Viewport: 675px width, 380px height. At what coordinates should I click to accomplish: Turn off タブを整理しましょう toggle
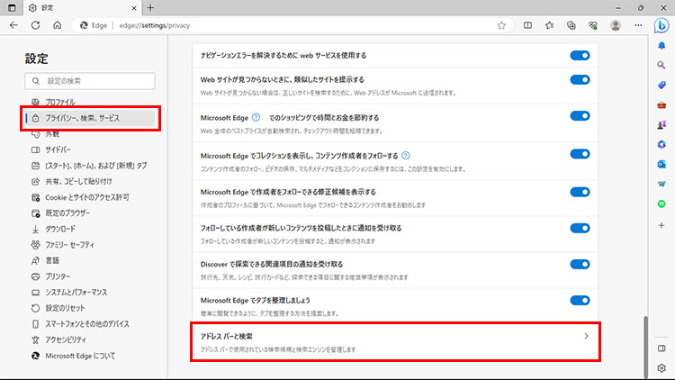(580, 300)
